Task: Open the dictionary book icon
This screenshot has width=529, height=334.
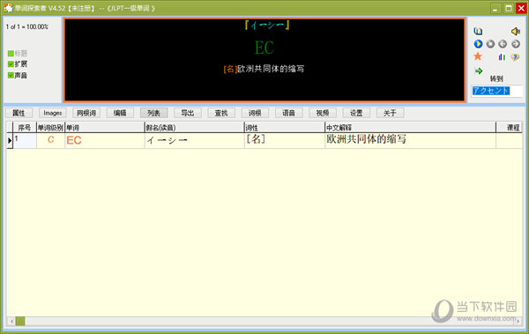Action: pyautogui.click(x=478, y=32)
